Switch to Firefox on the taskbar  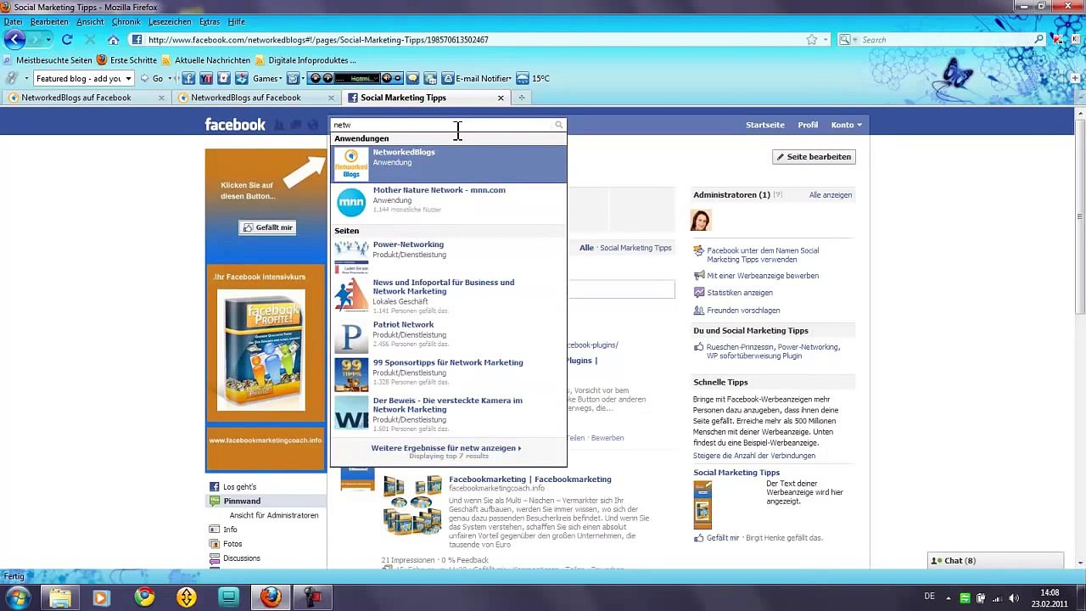pyautogui.click(x=271, y=597)
